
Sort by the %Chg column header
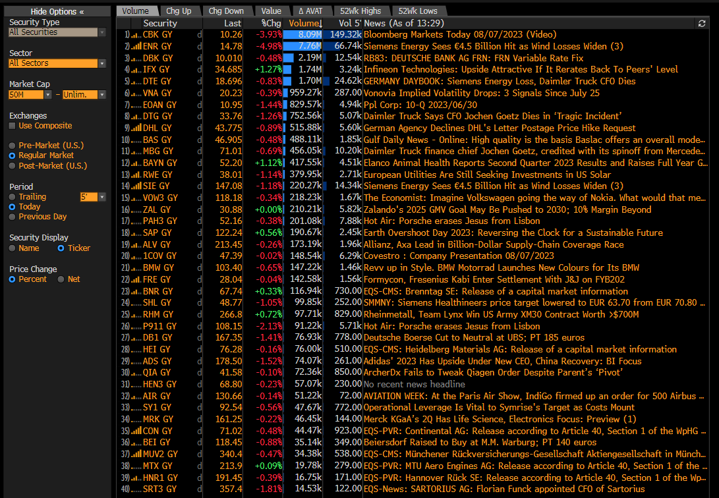[271, 23]
